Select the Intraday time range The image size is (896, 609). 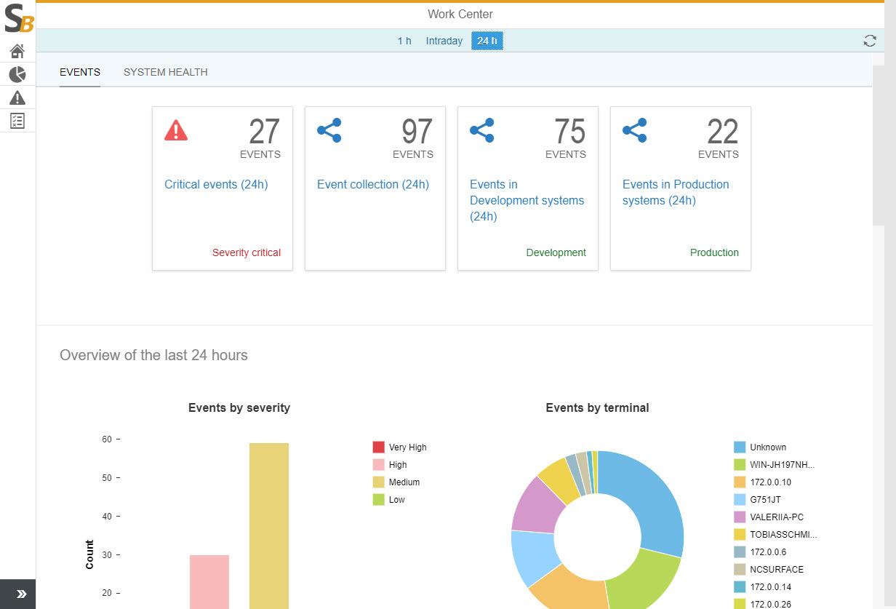point(444,41)
